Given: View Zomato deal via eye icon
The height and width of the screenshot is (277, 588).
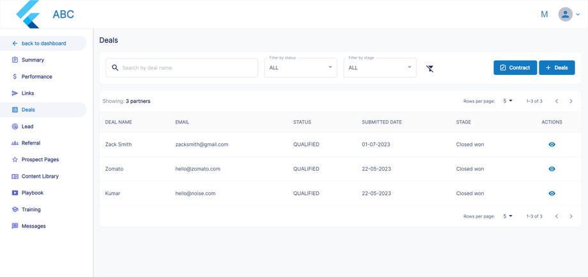Looking at the screenshot, I should pyautogui.click(x=552, y=169).
